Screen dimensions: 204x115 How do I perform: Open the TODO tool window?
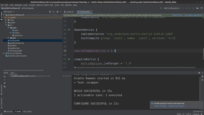[27, 111]
